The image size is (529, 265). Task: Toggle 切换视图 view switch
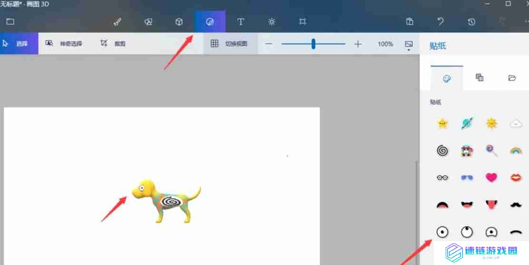[231, 44]
